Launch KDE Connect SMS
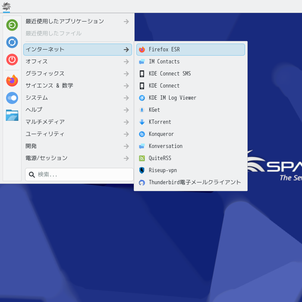The image size is (302, 302). [x=191, y=74]
